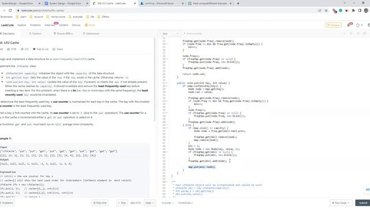Open the Submissions tab
The image size is (370, 208).
(x=91, y=34)
